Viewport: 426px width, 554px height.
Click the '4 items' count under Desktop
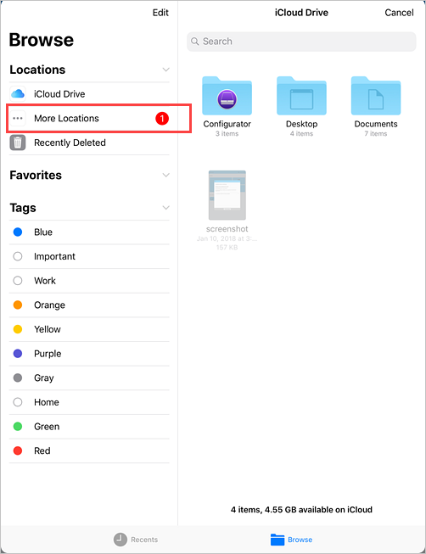tap(301, 133)
